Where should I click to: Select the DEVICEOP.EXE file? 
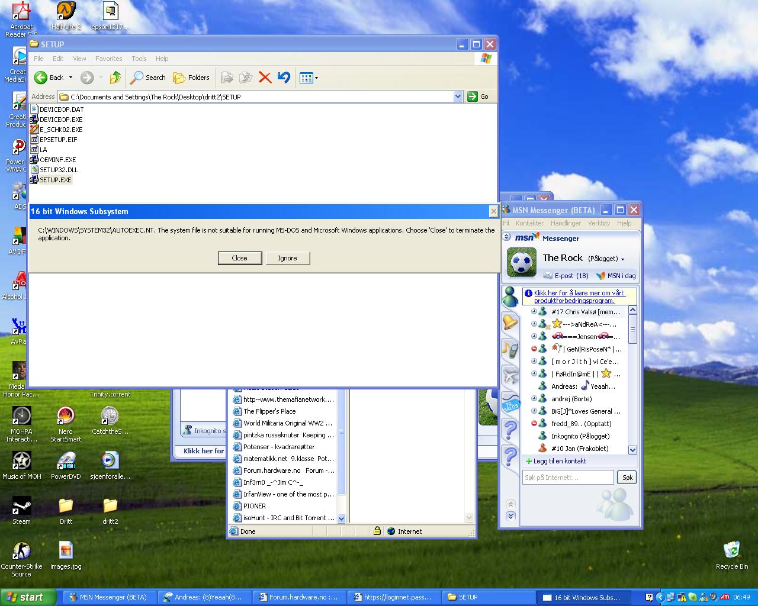point(56,120)
